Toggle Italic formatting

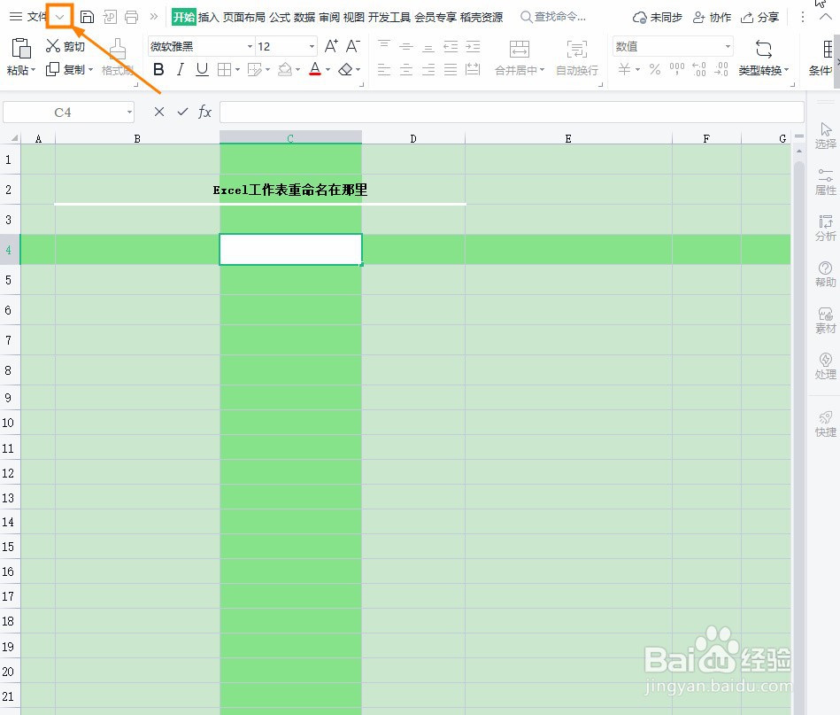[181, 69]
